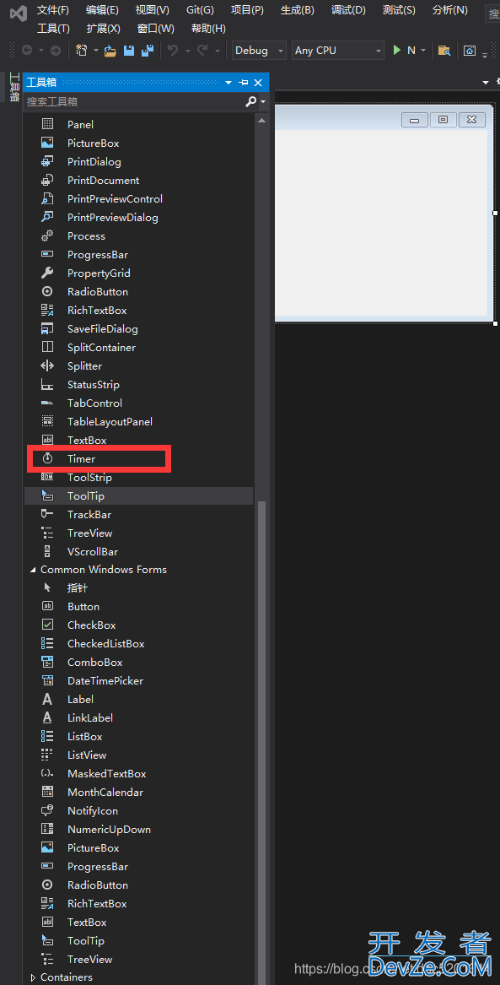Click the Open File folder icon

tap(110, 51)
